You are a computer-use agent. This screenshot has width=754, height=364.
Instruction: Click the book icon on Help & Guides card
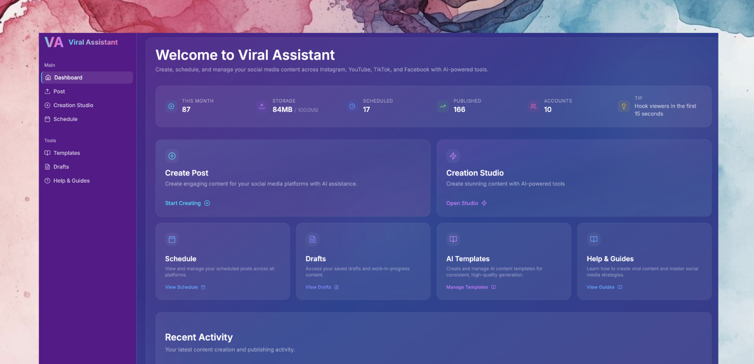593,239
